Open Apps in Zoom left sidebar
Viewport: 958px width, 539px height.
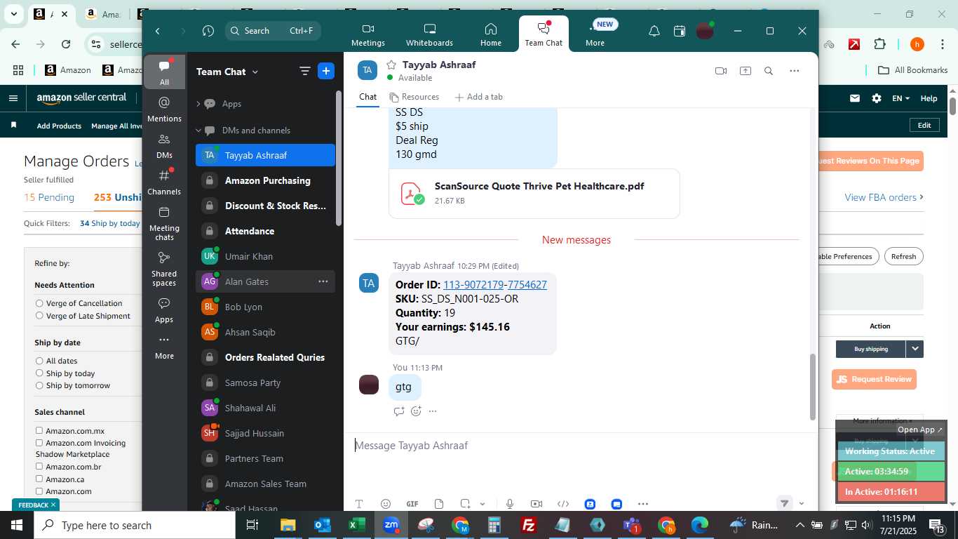click(x=164, y=310)
